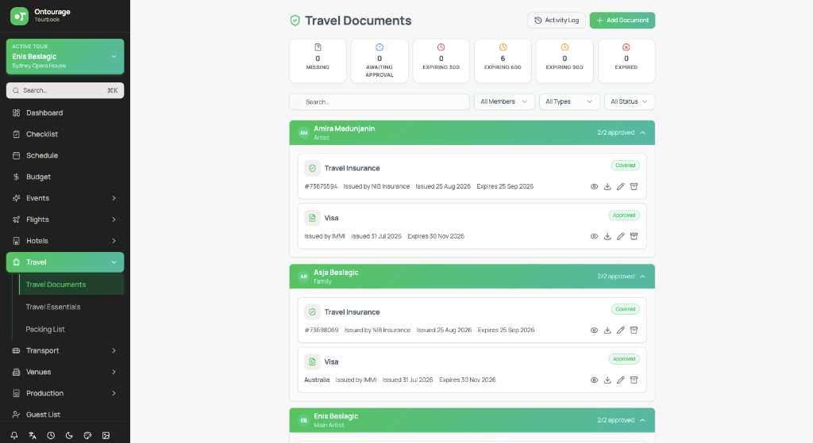813x443 pixels.
Task: Download Amira Medunjanin's Travel Insurance document
Action: 607,186
